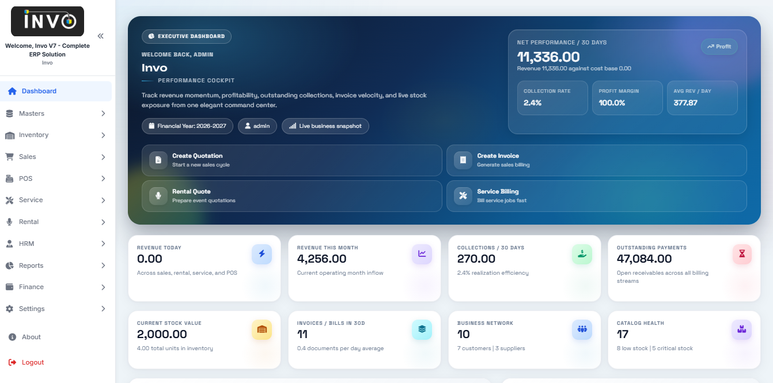The image size is (773, 383).
Task: Select Create Invoice quick action
Action: [597, 160]
